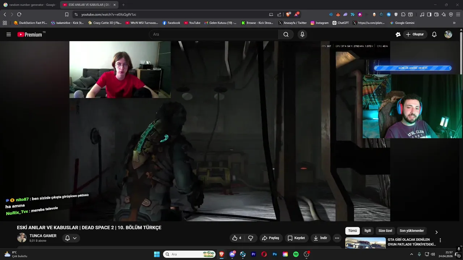Click the youtube.com address bar URL
Viewport: 463px width, 260px height.
point(109,14)
